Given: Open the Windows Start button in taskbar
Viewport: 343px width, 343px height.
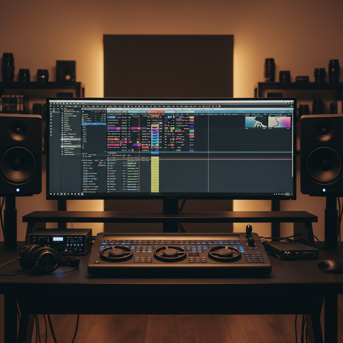Looking at the screenshot, I should tap(51, 194).
